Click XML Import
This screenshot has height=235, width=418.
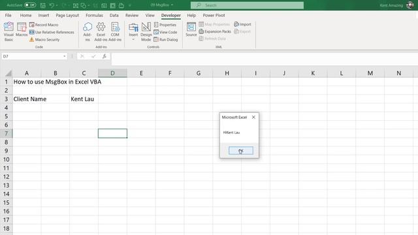click(x=242, y=24)
